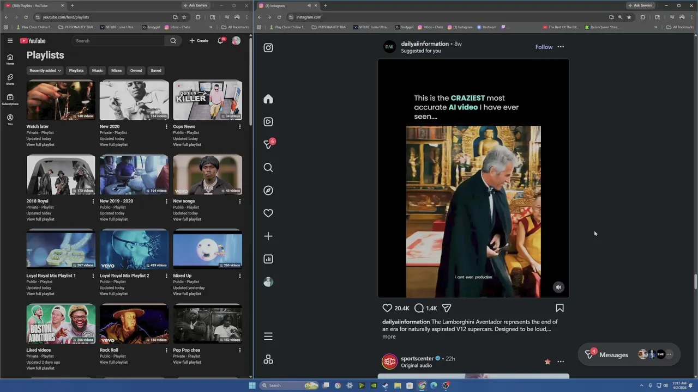698x392 pixels.
Task: View full playlist for Liked videos
Action: (40, 369)
